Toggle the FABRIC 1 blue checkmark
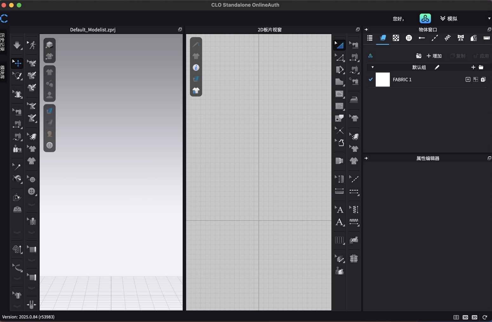The image size is (492, 322). pos(370,80)
